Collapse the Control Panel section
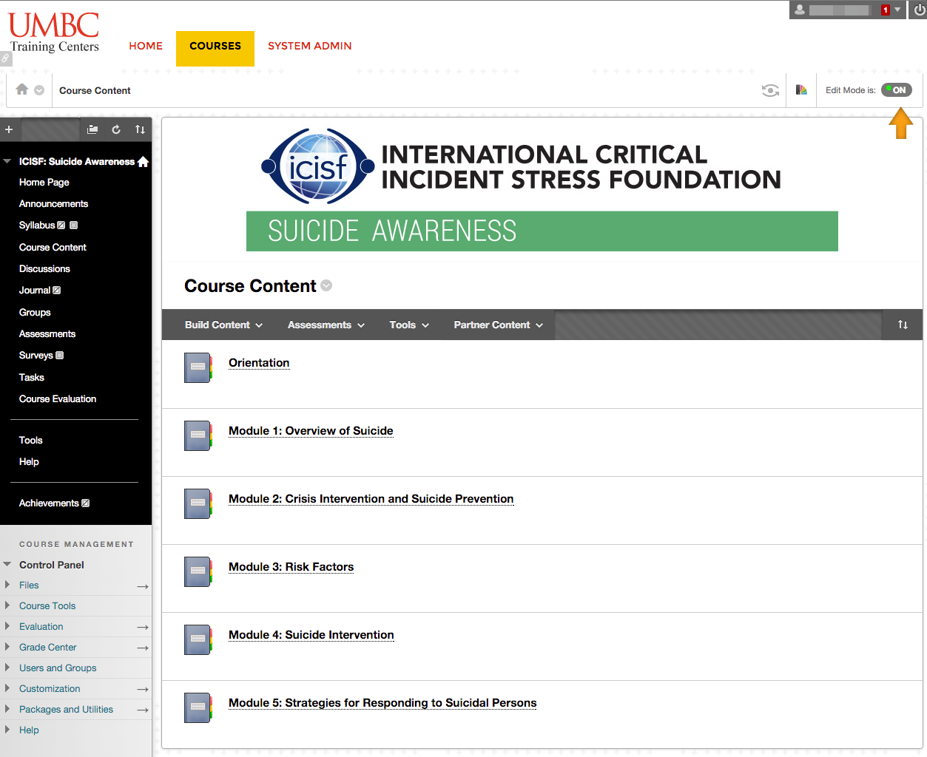The width and height of the screenshot is (927, 757). [7, 565]
